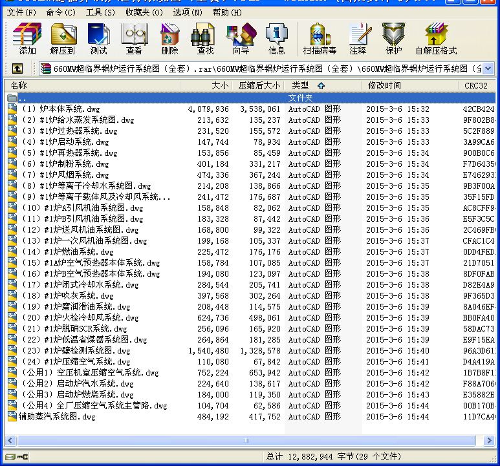Sort by 压缩后大小 column header
Viewport: 500px width, 466px height.
point(258,86)
